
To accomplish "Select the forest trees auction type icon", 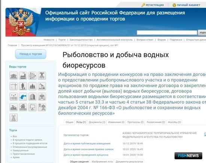I will tap(33, 86).
